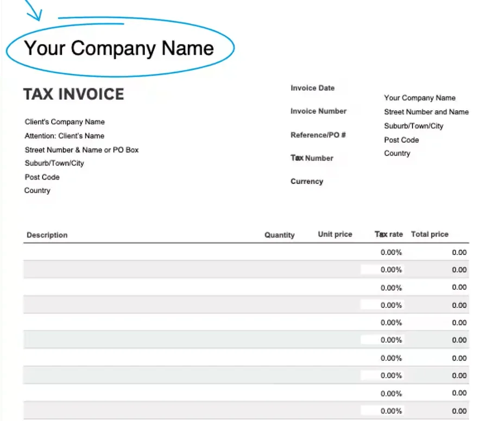Select the Invoice Date label
Screen dimensions: 486x421
pos(312,88)
